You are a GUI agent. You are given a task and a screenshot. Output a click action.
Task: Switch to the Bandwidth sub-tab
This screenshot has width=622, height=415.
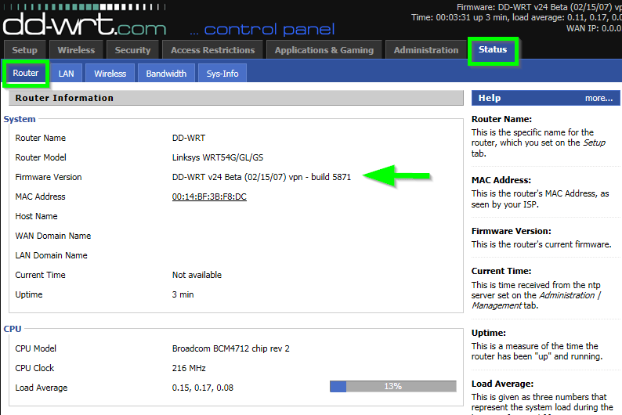(x=166, y=74)
